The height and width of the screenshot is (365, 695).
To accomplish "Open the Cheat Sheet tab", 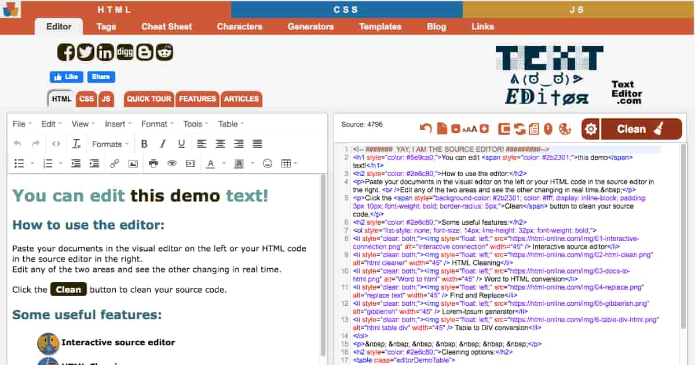I will click(x=167, y=27).
